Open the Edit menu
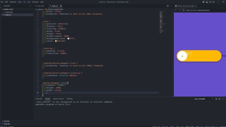This screenshot has height=127, width=226. click(6, 2)
